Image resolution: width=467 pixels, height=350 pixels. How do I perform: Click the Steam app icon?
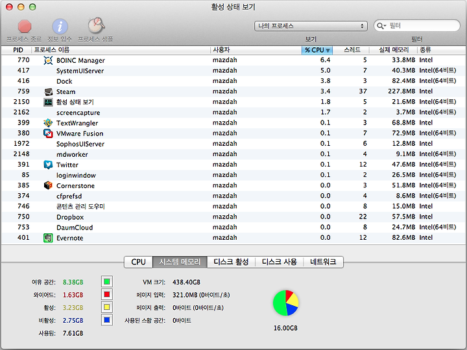click(48, 91)
